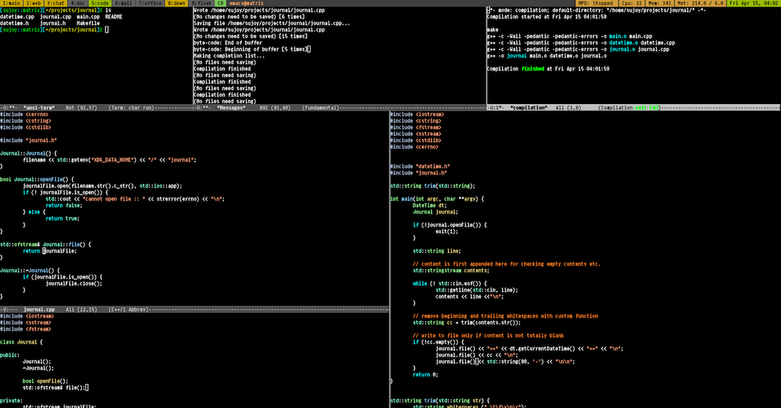
Task: Switch to workspace tag 3:chat
Action: [x=56, y=3]
